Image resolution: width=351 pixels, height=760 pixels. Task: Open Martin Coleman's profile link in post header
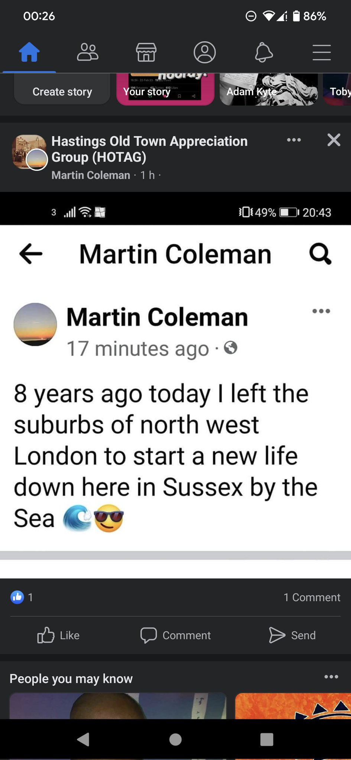tap(91, 175)
